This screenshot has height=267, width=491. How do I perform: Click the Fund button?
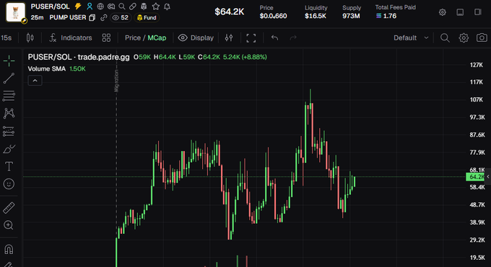click(147, 17)
